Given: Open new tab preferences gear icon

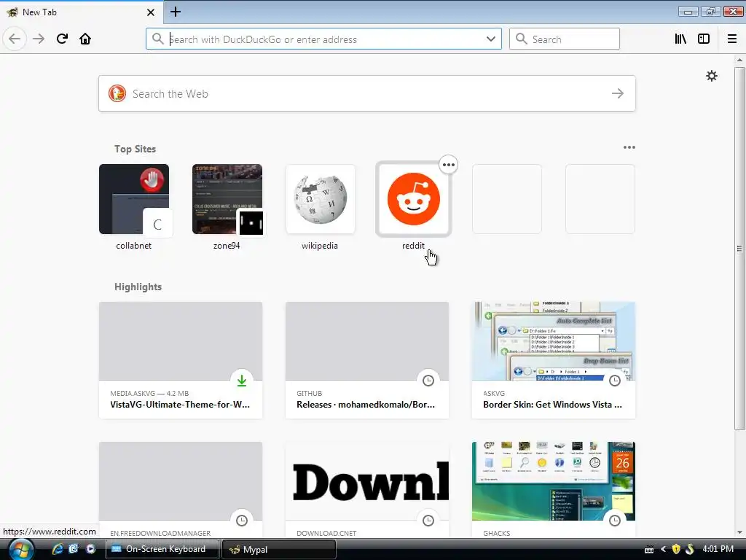Looking at the screenshot, I should [x=711, y=76].
